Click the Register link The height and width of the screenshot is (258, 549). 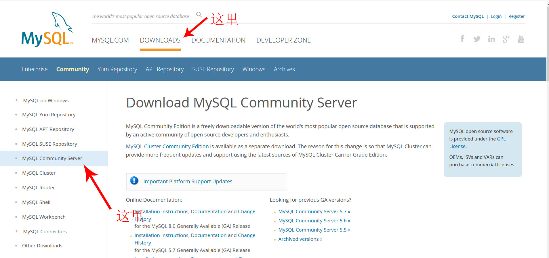tap(516, 16)
